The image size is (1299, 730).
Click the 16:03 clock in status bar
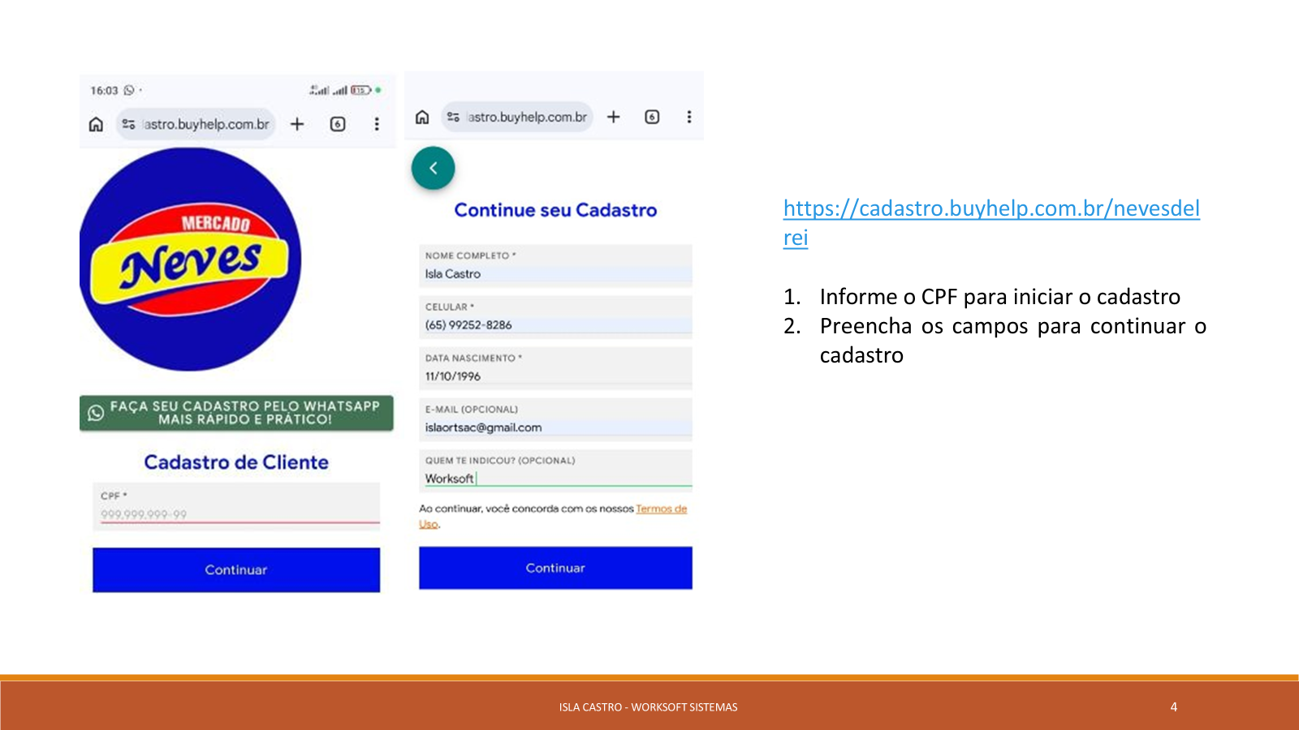[104, 91]
